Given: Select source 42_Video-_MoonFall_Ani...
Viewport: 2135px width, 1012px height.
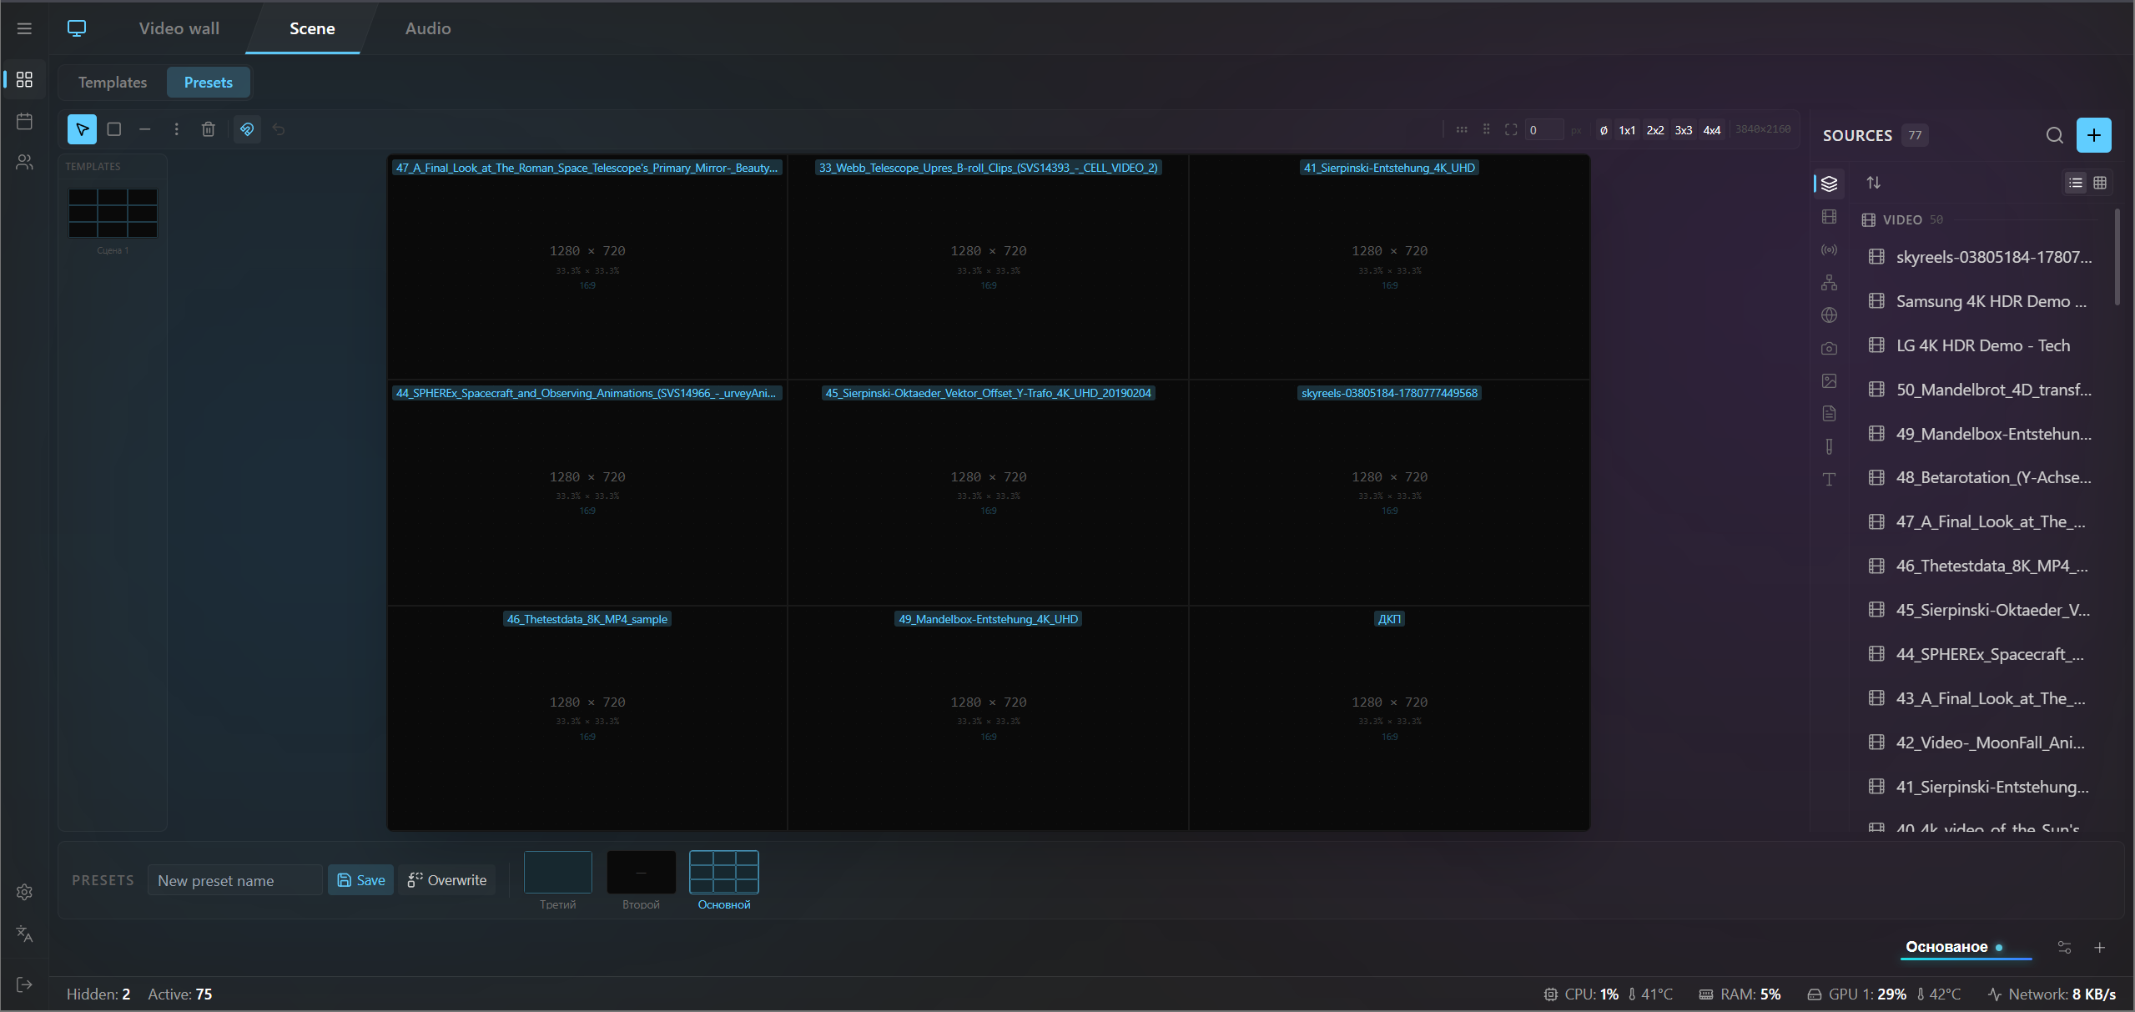Looking at the screenshot, I should pos(1981,743).
